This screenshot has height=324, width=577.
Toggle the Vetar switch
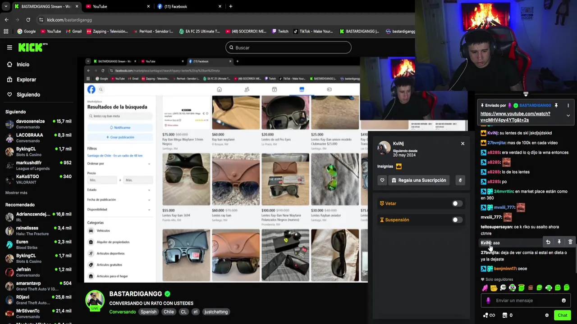[457, 203]
